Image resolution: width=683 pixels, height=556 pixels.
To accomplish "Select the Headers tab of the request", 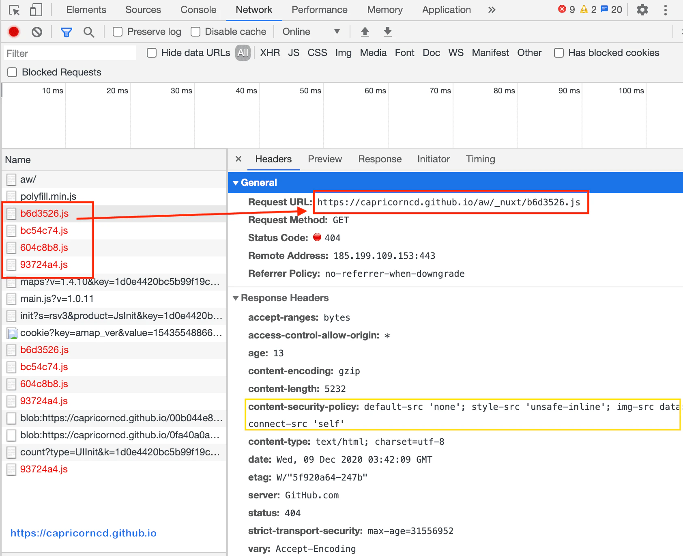I will (273, 159).
